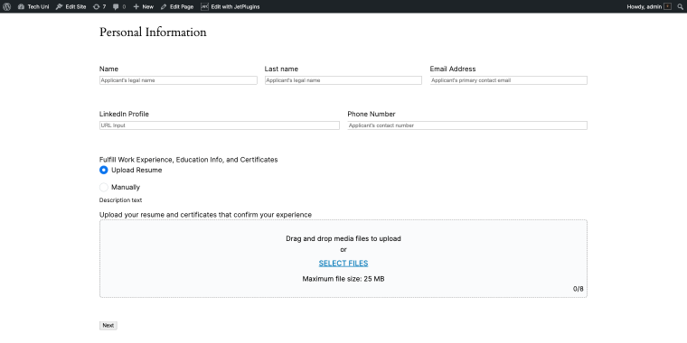This screenshot has height=343, width=687.
Task: Click 'Maximum file size: 25 MB' text
Action: (x=343, y=279)
